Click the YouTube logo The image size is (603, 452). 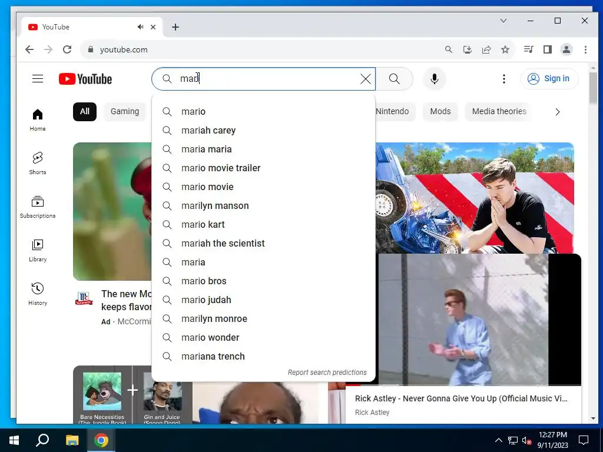coord(85,79)
